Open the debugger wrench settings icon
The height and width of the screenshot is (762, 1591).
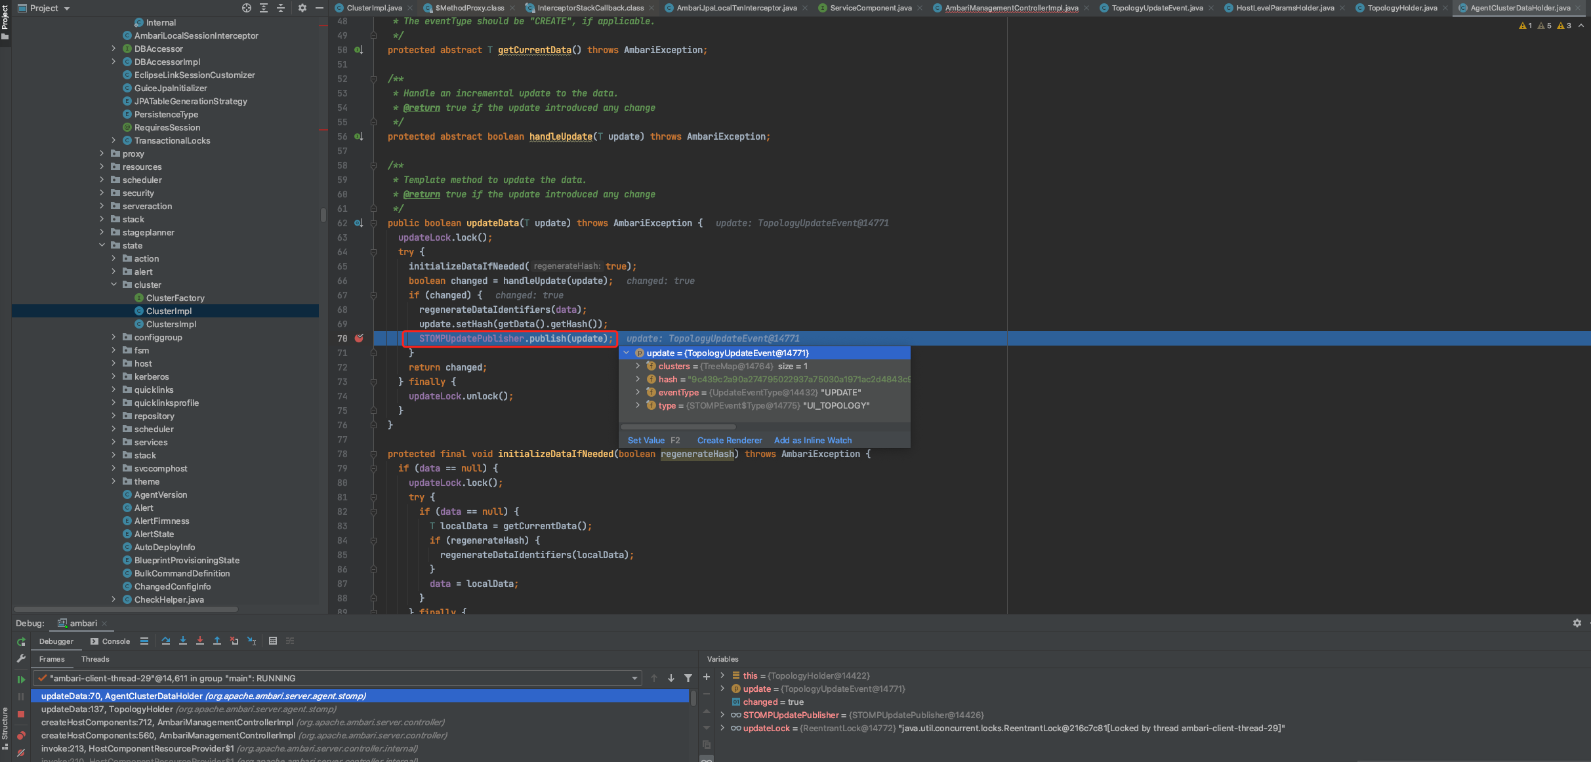point(21,658)
